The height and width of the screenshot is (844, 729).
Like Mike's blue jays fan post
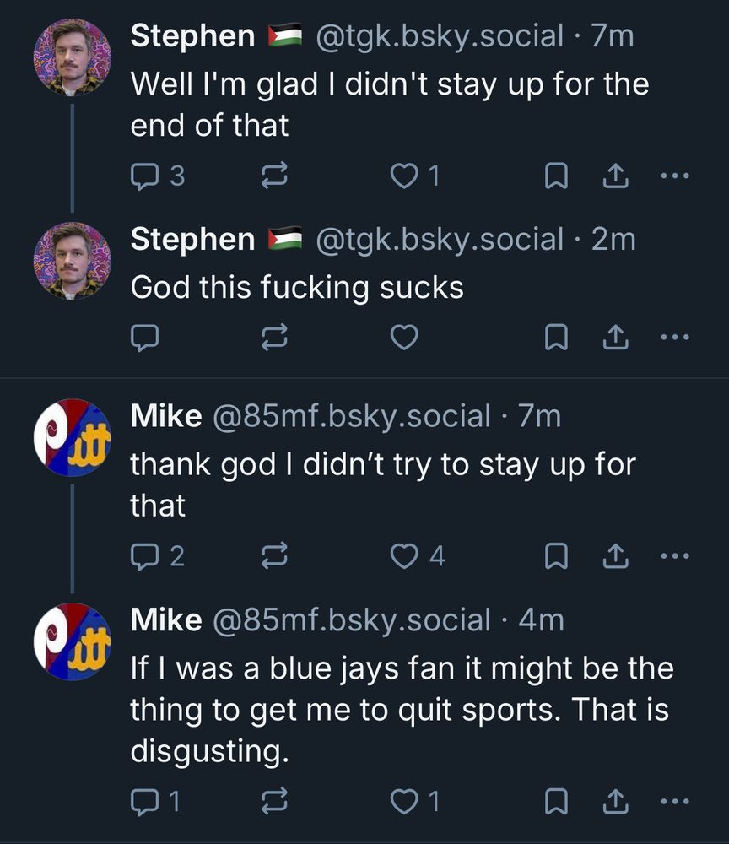point(406,801)
